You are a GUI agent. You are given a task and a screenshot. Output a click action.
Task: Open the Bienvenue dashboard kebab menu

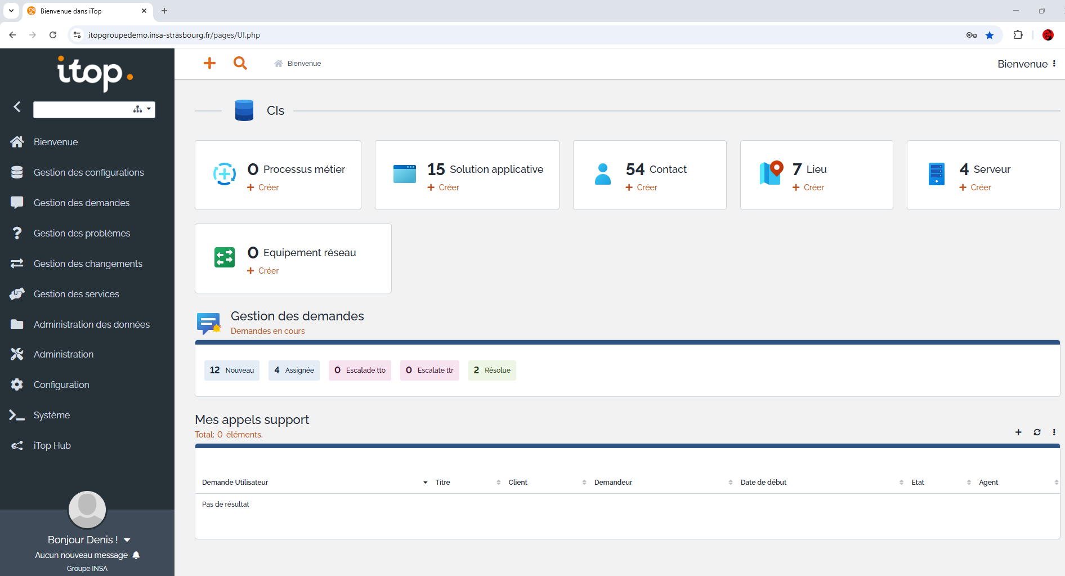1054,64
